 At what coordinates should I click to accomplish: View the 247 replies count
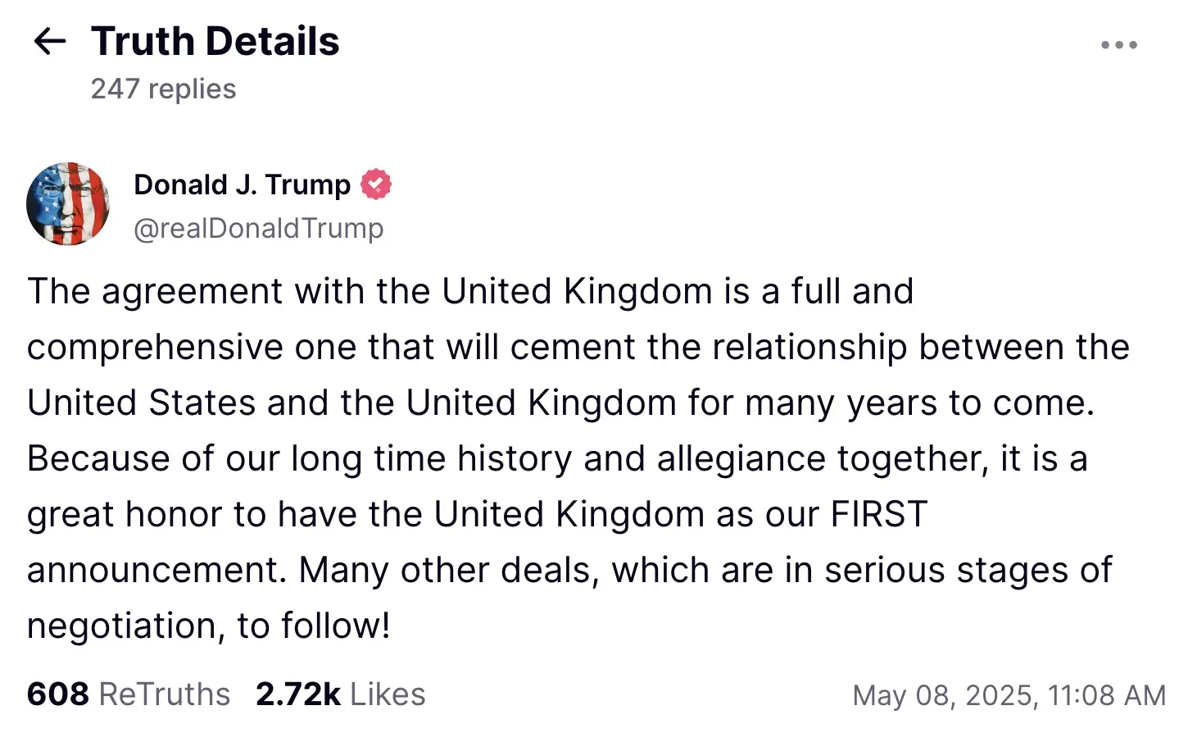(x=163, y=89)
